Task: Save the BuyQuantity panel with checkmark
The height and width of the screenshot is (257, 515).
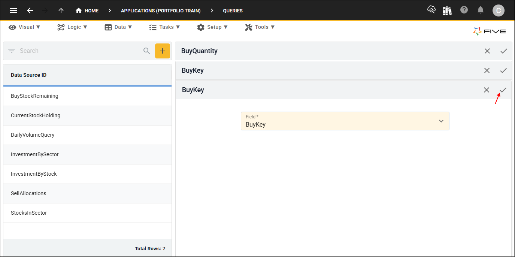Action: pyautogui.click(x=504, y=51)
